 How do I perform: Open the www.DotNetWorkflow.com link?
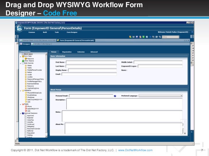135,150
